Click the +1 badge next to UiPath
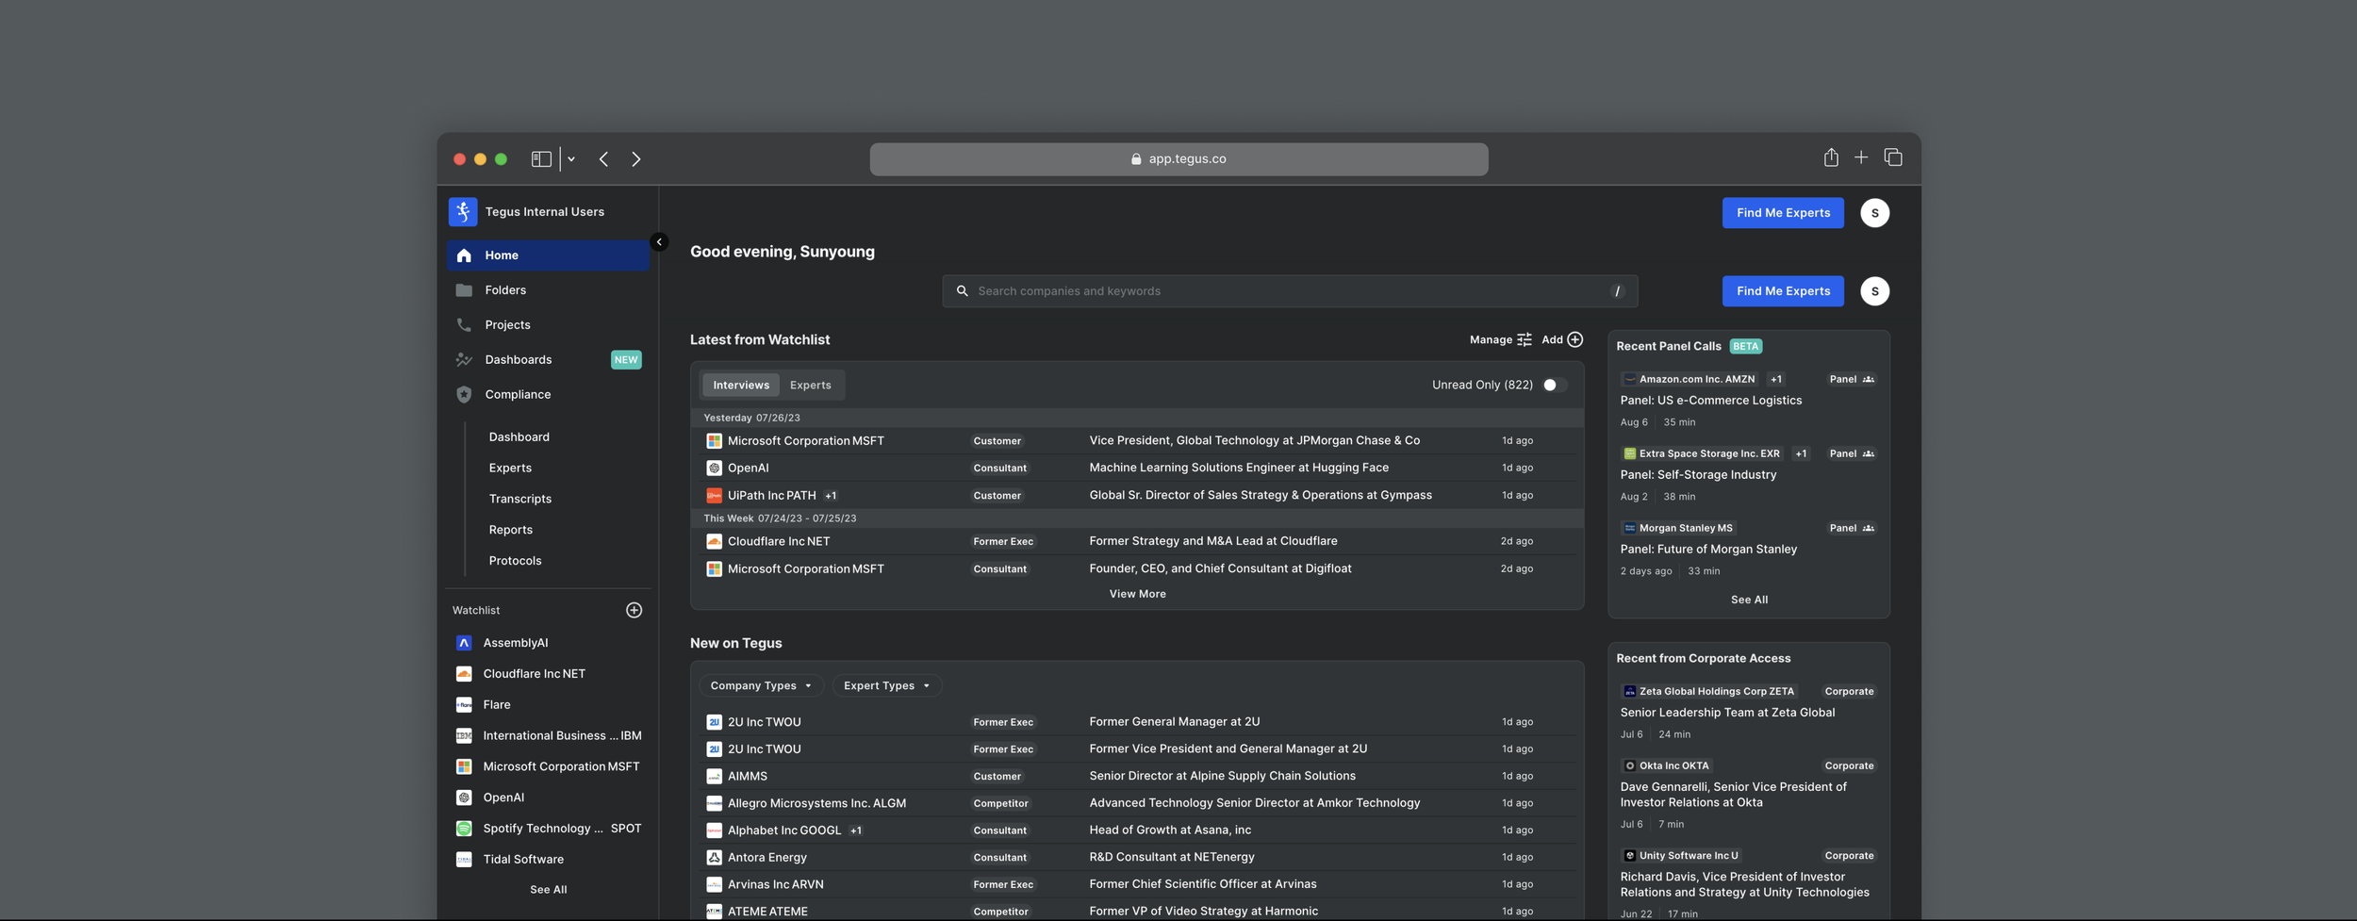This screenshot has height=921, width=2357. [831, 496]
